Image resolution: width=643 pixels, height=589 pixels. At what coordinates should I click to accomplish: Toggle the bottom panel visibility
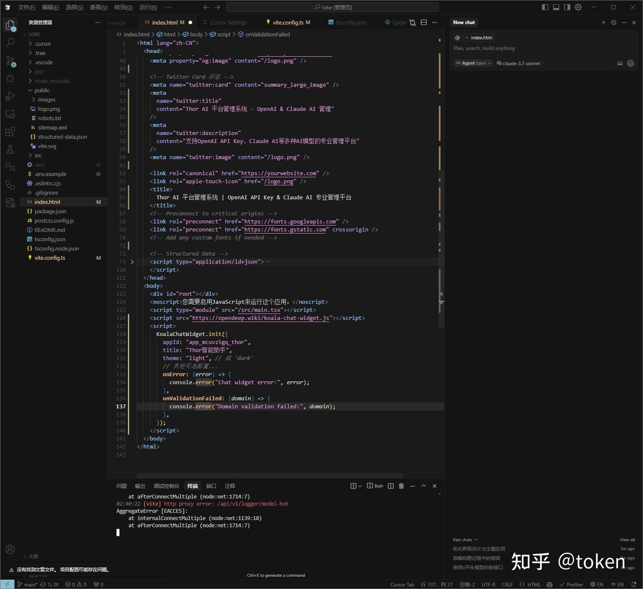coord(556,7)
